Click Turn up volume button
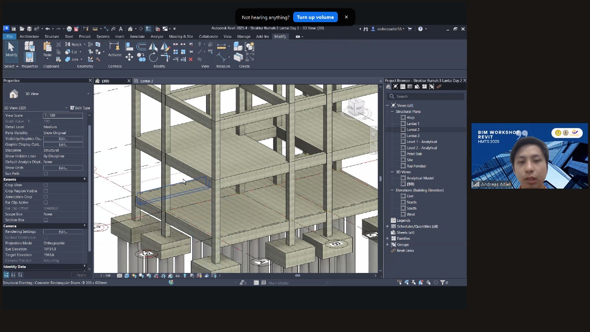The height and width of the screenshot is (332, 590). click(315, 18)
